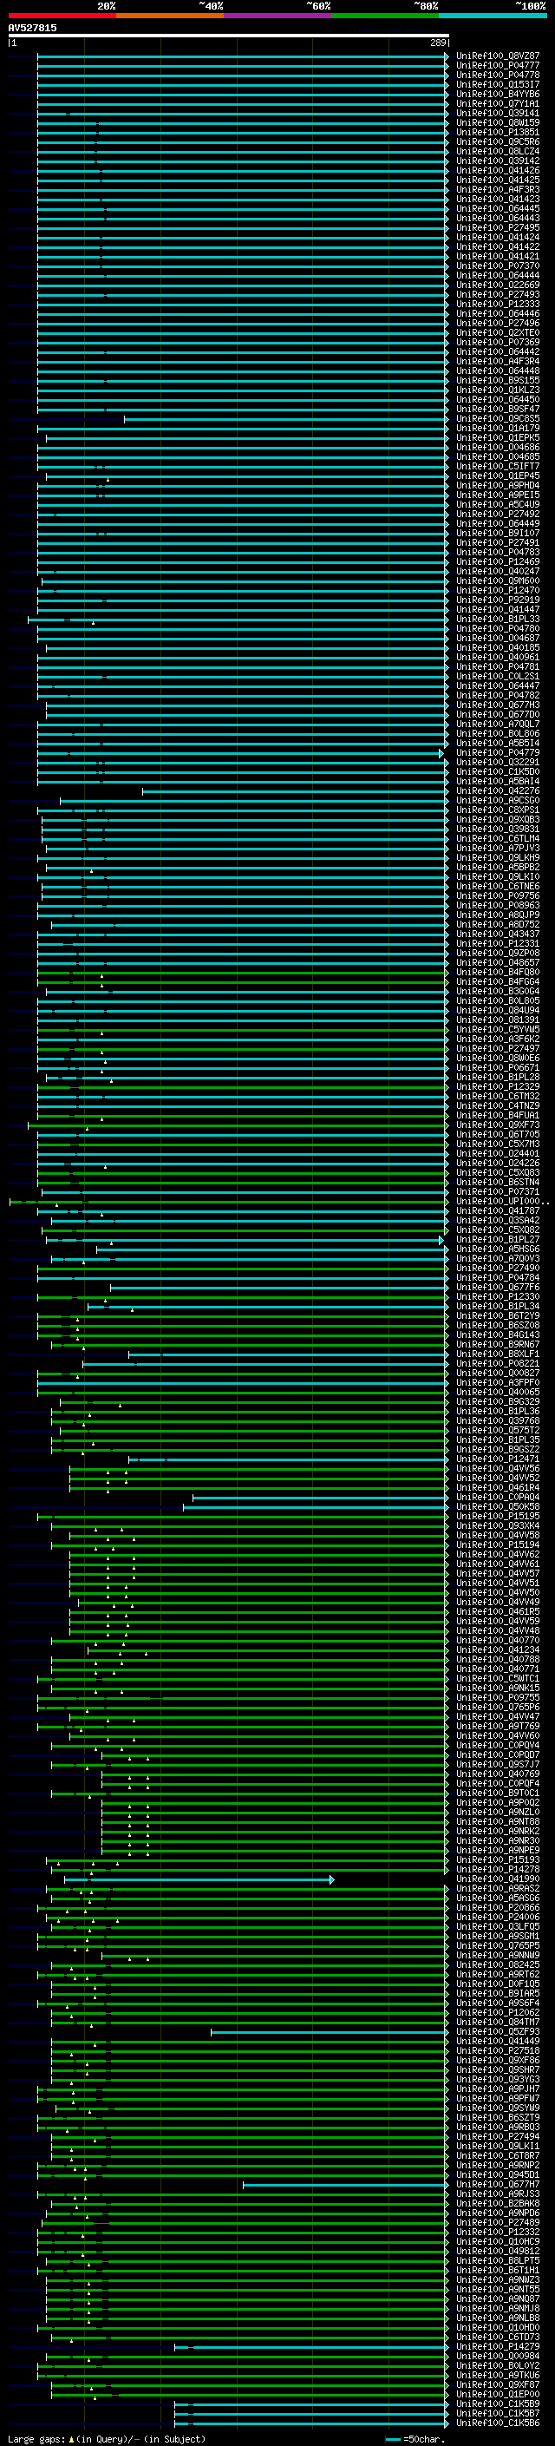The height and width of the screenshot is (2446, 555).
Task: Select the UniRef100_A4F3R4 label
Action: point(498,361)
